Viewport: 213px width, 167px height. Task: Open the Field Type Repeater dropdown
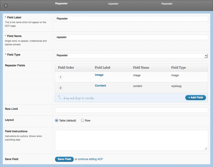tap(131, 56)
